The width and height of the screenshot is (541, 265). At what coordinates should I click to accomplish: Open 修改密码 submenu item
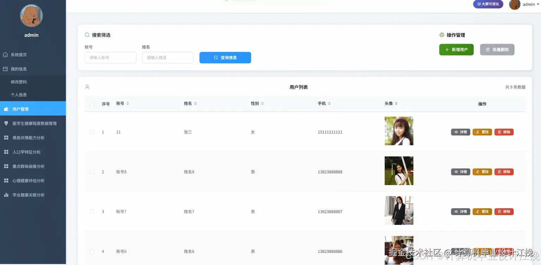pos(33,82)
